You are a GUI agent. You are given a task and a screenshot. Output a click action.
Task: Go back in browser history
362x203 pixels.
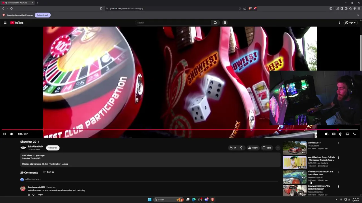pyautogui.click(x=3, y=8)
